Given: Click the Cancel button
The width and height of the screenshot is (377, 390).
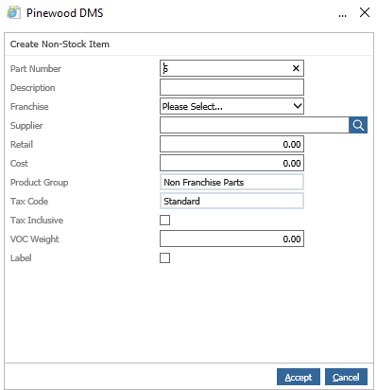Looking at the screenshot, I should (346, 377).
